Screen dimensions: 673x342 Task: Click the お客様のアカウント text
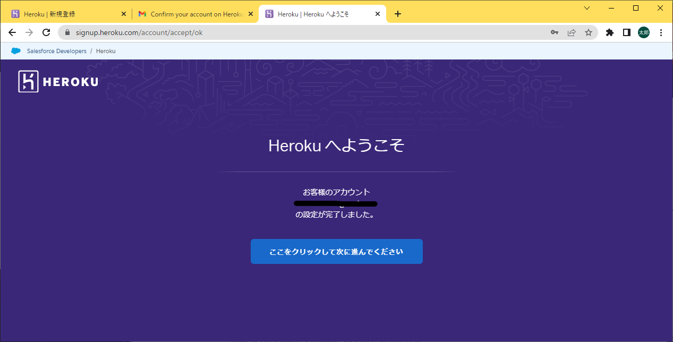(x=337, y=192)
